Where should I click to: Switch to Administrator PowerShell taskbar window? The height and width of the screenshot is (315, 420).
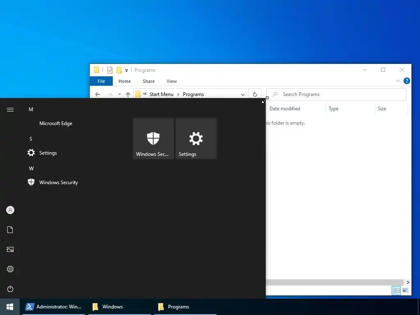coord(54,307)
